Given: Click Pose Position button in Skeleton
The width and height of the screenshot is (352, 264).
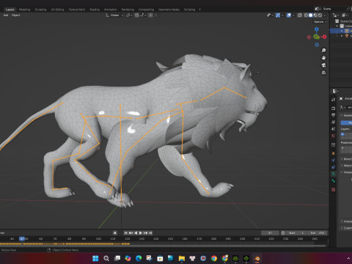Looking at the screenshot, I should point(346,122).
